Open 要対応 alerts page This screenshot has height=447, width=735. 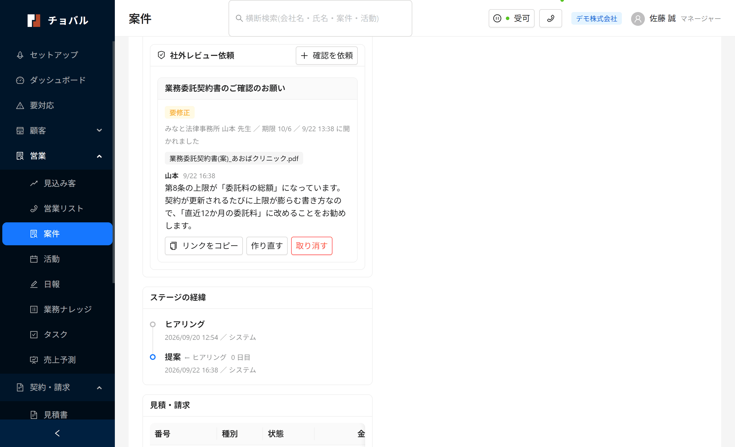tap(57, 105)
